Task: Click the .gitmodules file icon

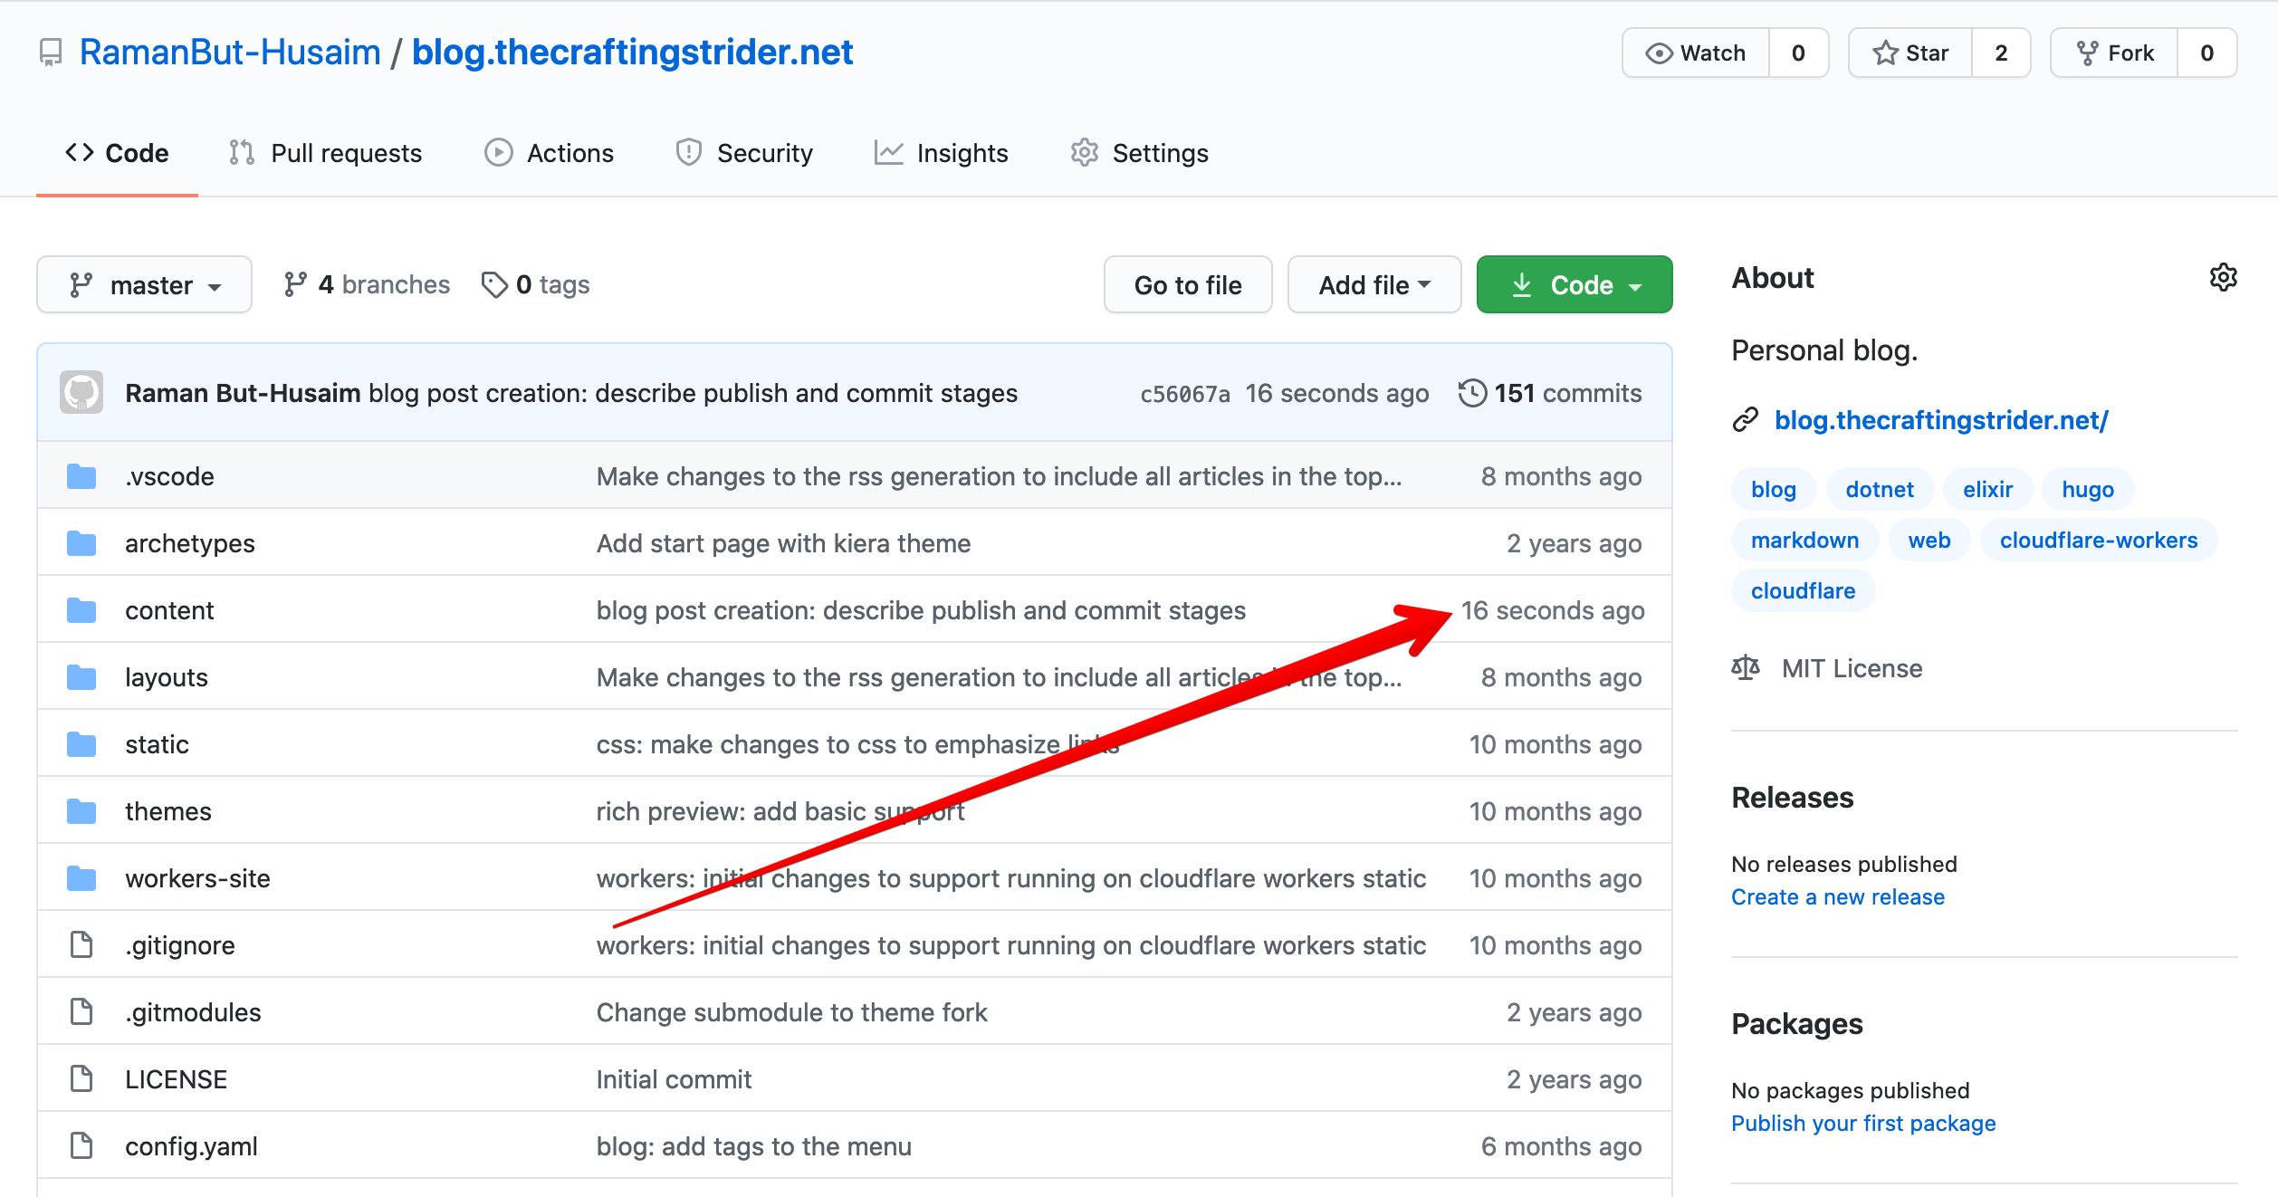Action: pyautogui.click(x=81, y=1011)
